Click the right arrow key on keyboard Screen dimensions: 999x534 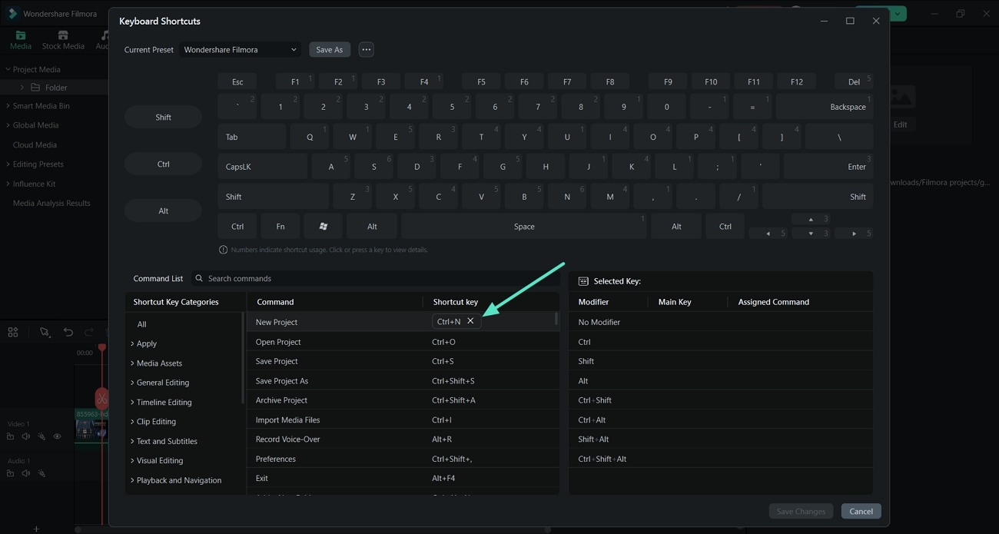[x=854, y=233]
